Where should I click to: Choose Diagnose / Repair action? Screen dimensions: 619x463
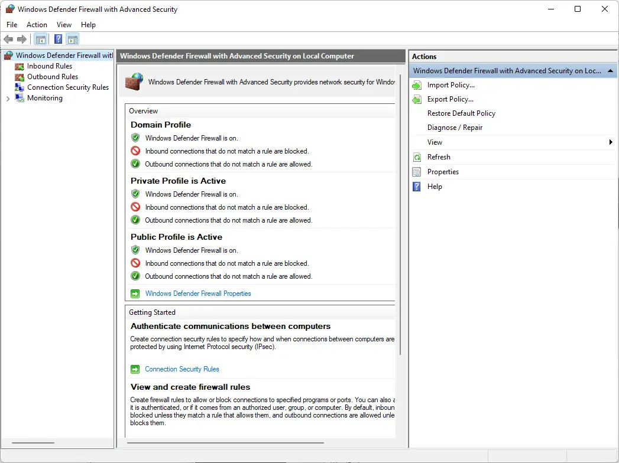[x=455, y=128]
